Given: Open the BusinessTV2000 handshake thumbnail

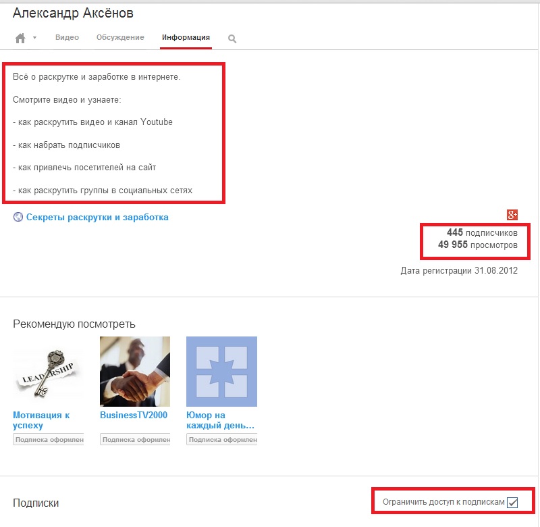Looking at the screenshot, I should coord(135,372).
